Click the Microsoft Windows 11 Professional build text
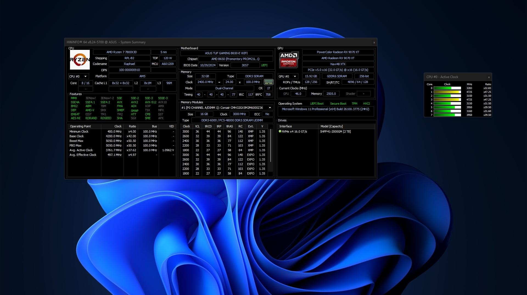The height and width of the screenshot is (295, 527). (326, 109)
